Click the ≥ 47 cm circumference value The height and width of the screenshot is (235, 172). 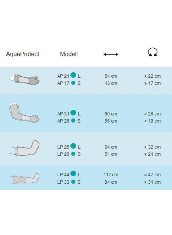click(x=152, y=175)
